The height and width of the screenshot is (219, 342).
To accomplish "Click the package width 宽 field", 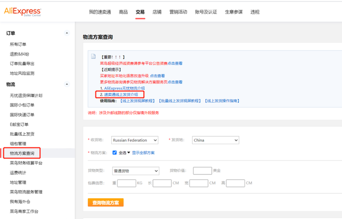I will pos(199,183).
